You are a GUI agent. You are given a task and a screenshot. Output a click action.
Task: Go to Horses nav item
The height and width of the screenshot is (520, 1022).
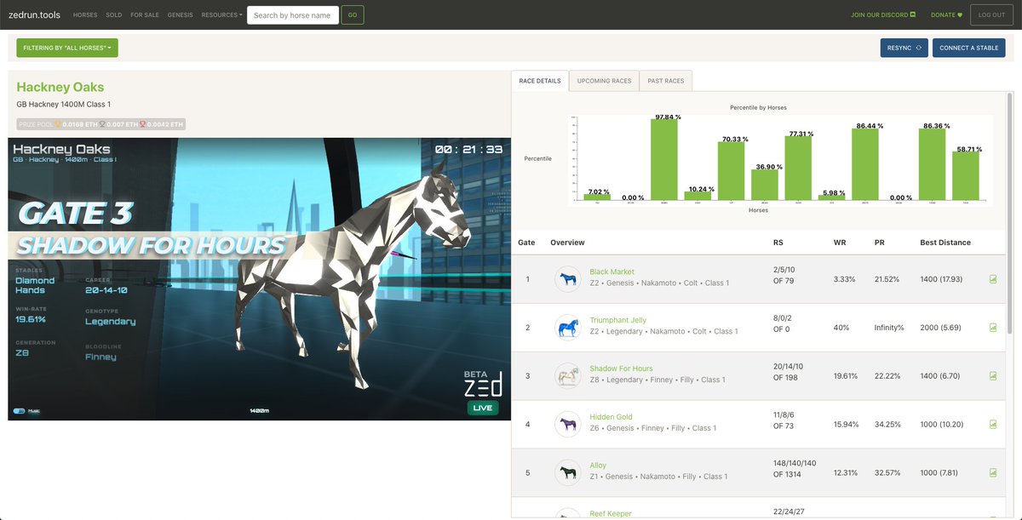pos(85,14)
